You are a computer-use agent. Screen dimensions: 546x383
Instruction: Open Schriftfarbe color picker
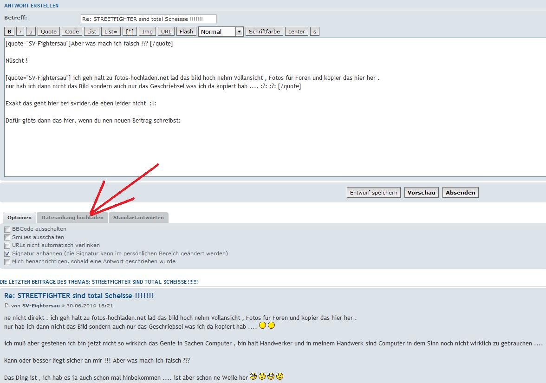[x=264, y=32]
